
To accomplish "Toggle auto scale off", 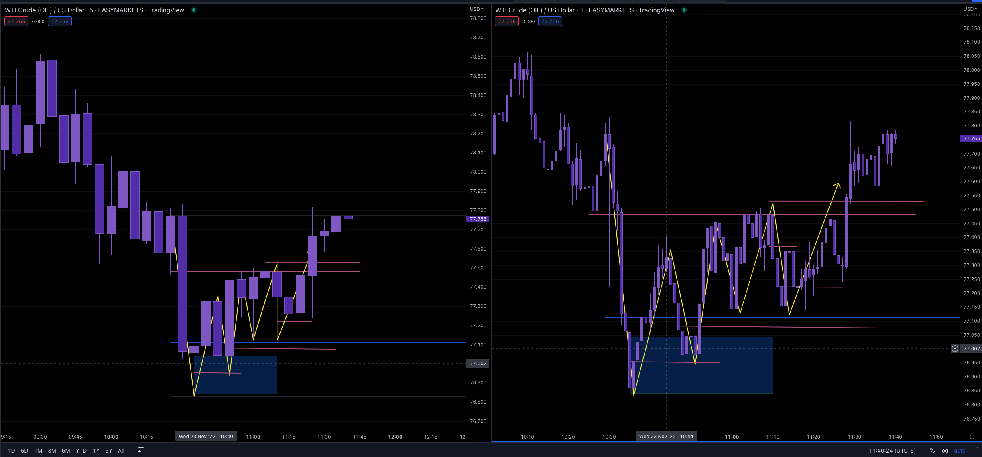I will (960, 450).
